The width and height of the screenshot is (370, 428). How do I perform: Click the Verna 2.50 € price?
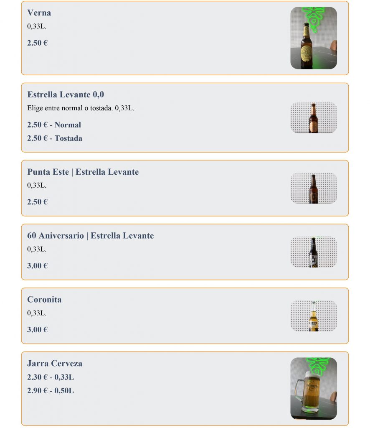pos(37,43)
